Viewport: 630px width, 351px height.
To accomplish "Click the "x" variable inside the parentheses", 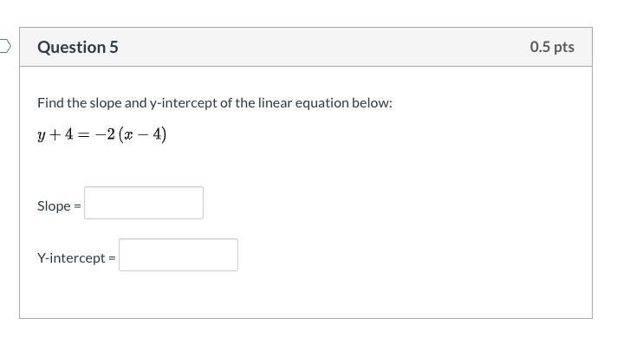I will tap(129, 135).
